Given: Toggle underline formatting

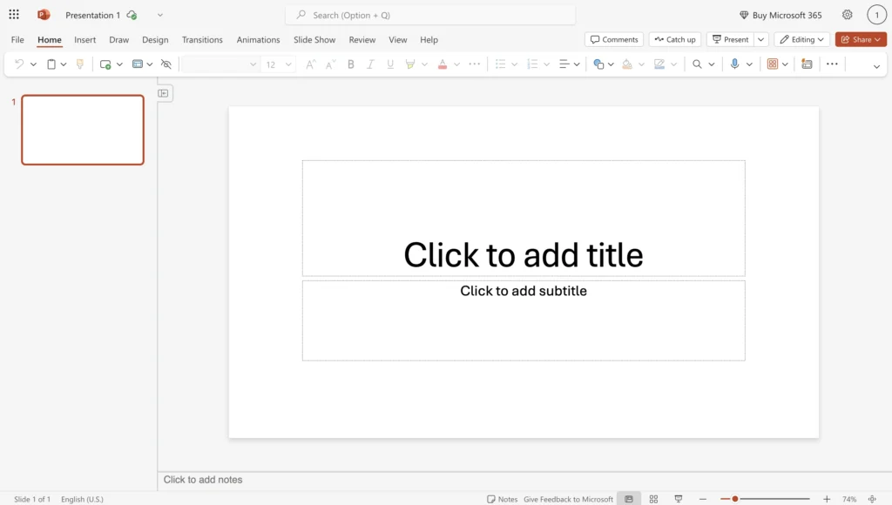Looking at the screenshot, I should 390,64.
